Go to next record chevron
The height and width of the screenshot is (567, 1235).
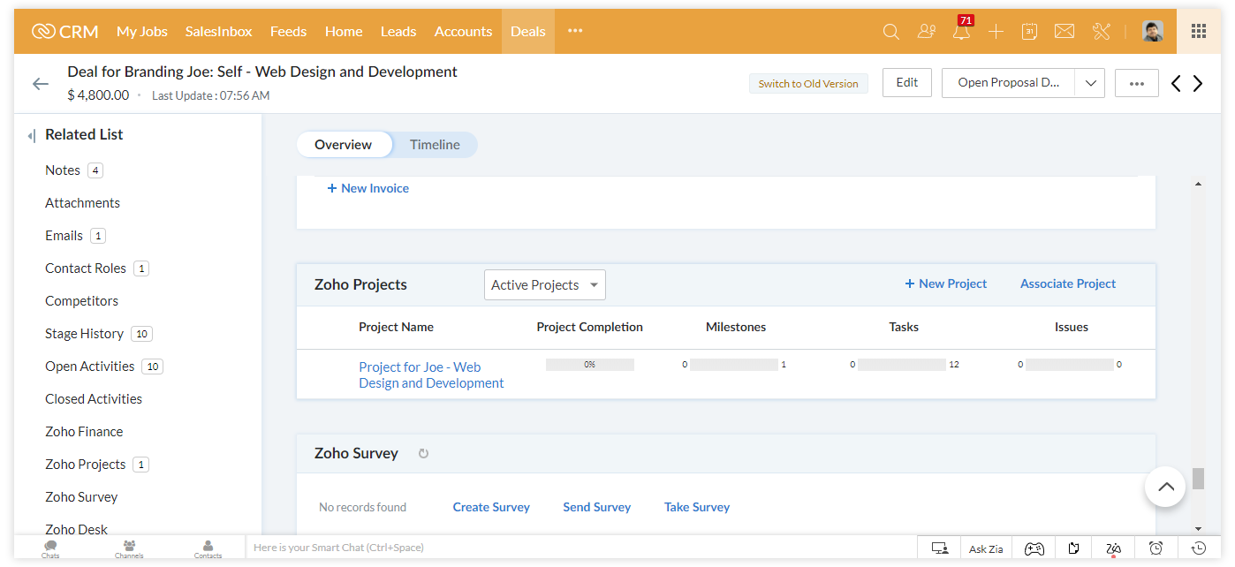pyautogui.click(x=1198, y=83)
